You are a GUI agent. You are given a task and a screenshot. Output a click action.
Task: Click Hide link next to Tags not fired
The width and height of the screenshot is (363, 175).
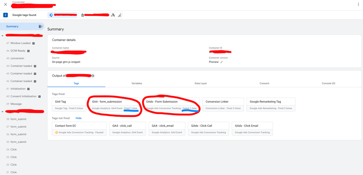(x=79, y=118)
